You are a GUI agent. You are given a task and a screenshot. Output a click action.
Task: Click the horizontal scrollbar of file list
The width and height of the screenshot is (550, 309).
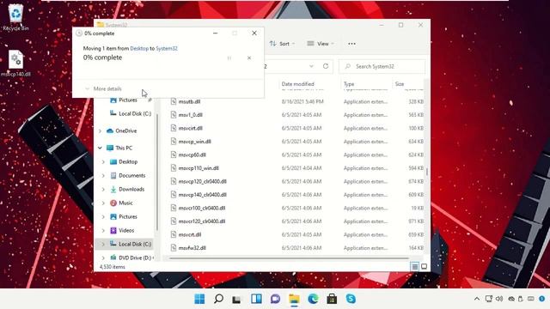click(x=289, y=258)
